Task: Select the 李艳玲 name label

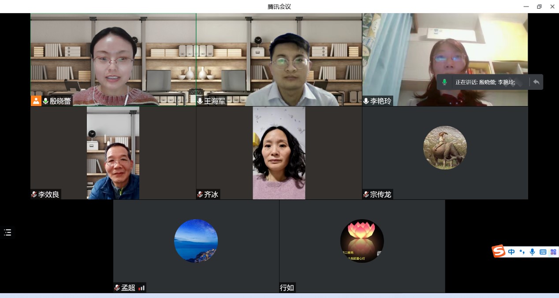Action: point(380,101)
